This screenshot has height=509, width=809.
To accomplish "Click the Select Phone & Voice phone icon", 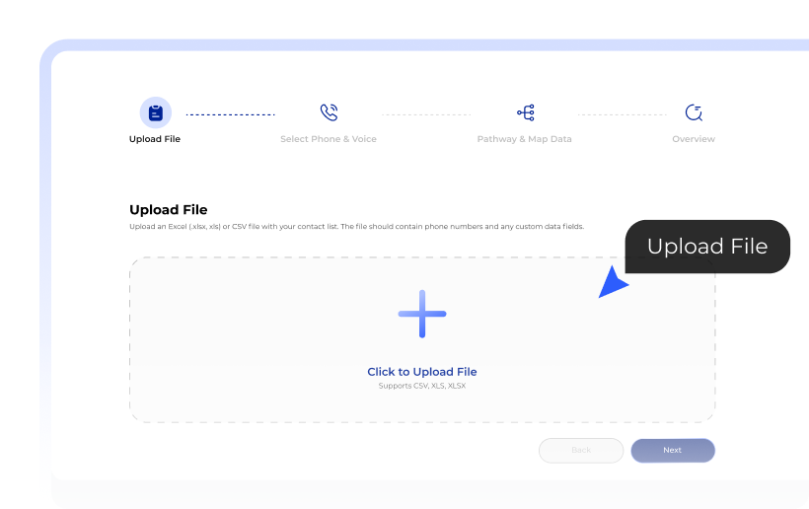I will [x=329, y=112].
